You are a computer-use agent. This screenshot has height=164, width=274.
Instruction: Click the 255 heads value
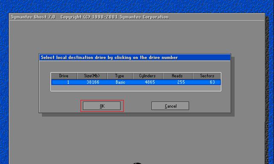coord(181,82)
